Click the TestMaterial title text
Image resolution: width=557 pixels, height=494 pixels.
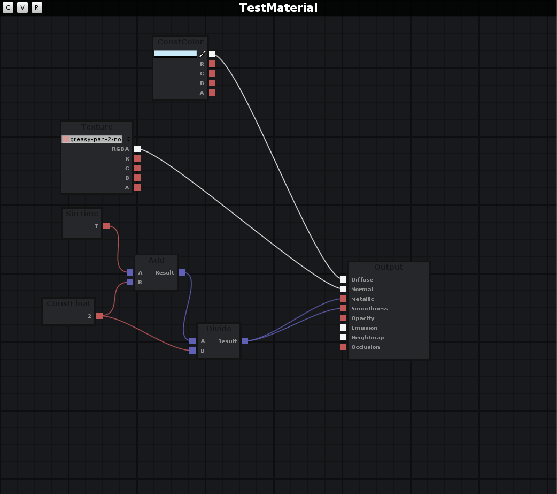click(x=278, y=8)
